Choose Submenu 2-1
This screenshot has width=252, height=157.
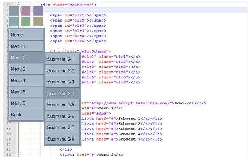pyautogui.click(x=63, y=59)
